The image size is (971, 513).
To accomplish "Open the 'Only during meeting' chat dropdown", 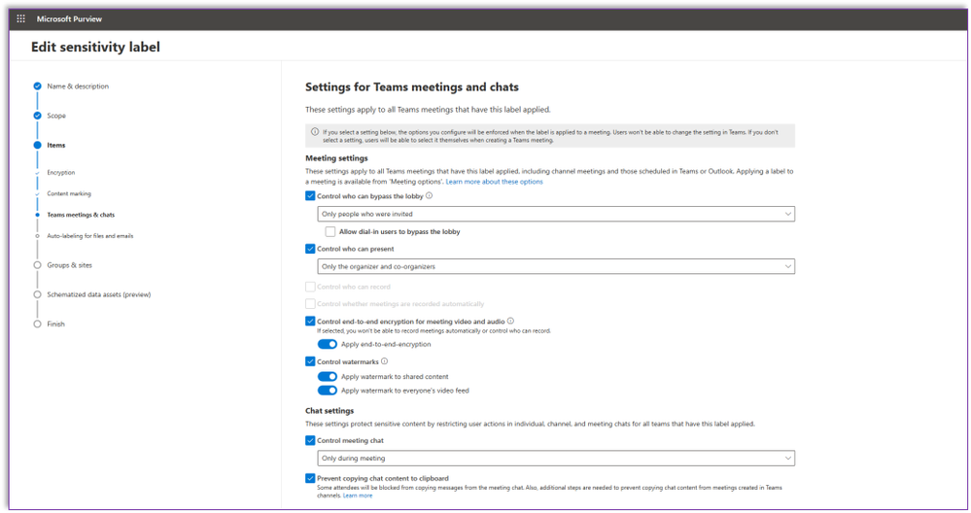I will point(555,459).
